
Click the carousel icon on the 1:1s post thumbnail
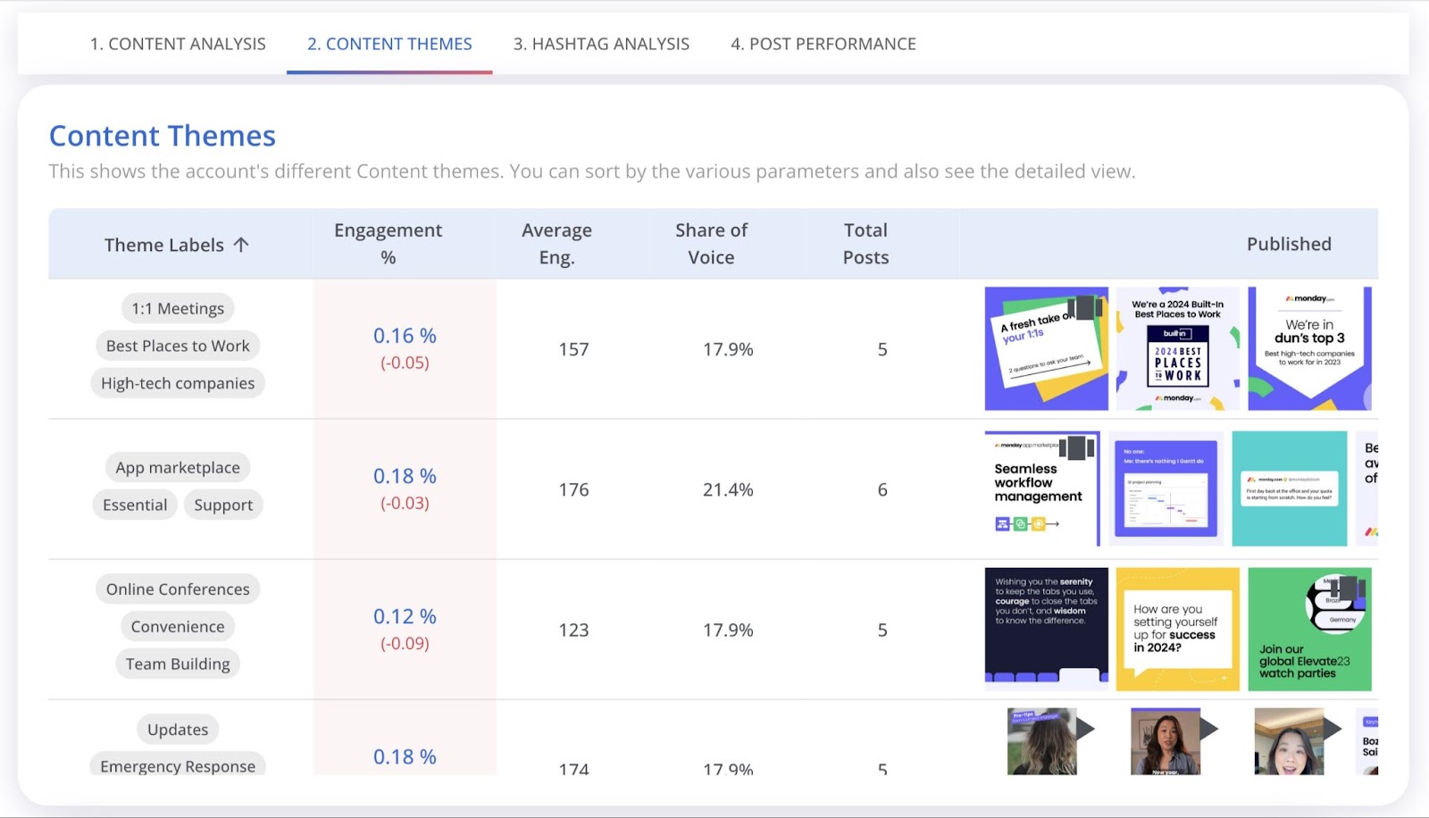[x=1086, y=307]
